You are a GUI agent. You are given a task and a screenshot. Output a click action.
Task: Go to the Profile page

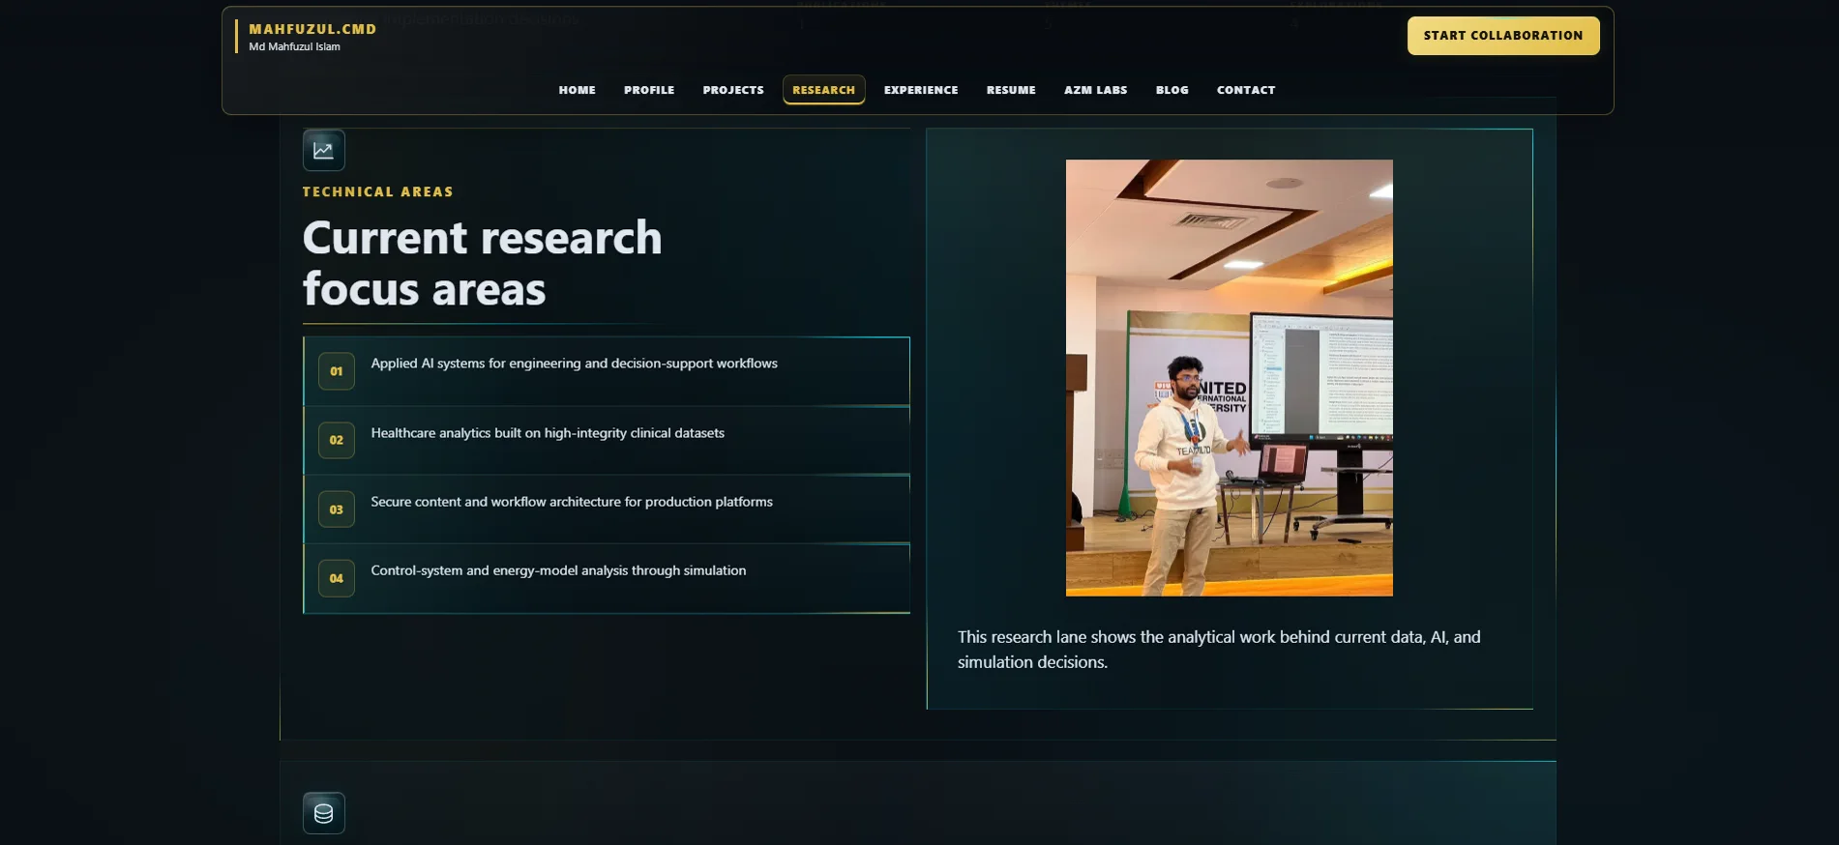pos(649,90)
